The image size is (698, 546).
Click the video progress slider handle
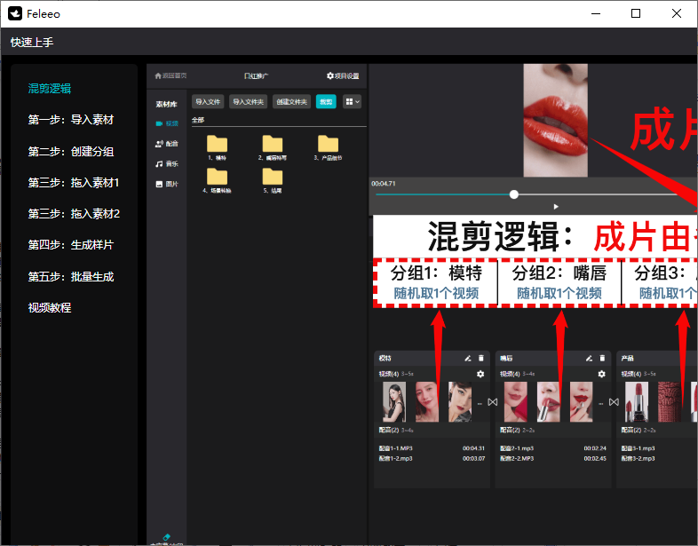[513, 194]
